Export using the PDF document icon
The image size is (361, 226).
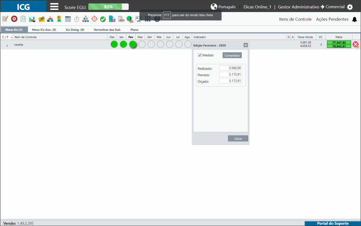pos(121,19)
